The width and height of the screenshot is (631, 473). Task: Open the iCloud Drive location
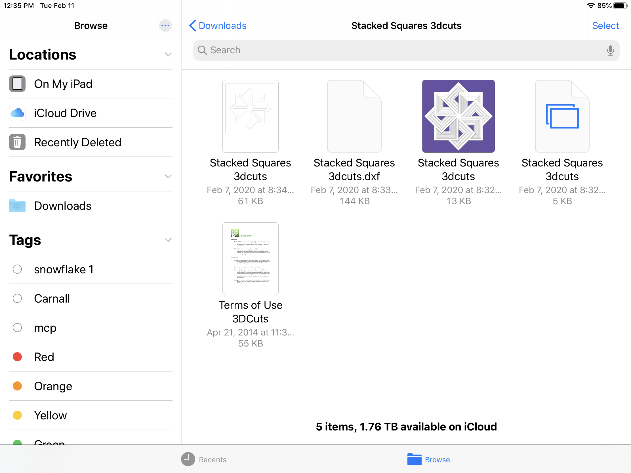point(65,113)
